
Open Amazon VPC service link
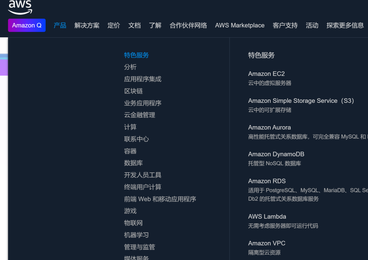(267, 243)
